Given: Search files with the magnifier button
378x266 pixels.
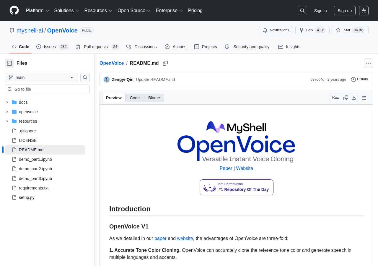Looking at the screenshot, I should tap(85, 77).
